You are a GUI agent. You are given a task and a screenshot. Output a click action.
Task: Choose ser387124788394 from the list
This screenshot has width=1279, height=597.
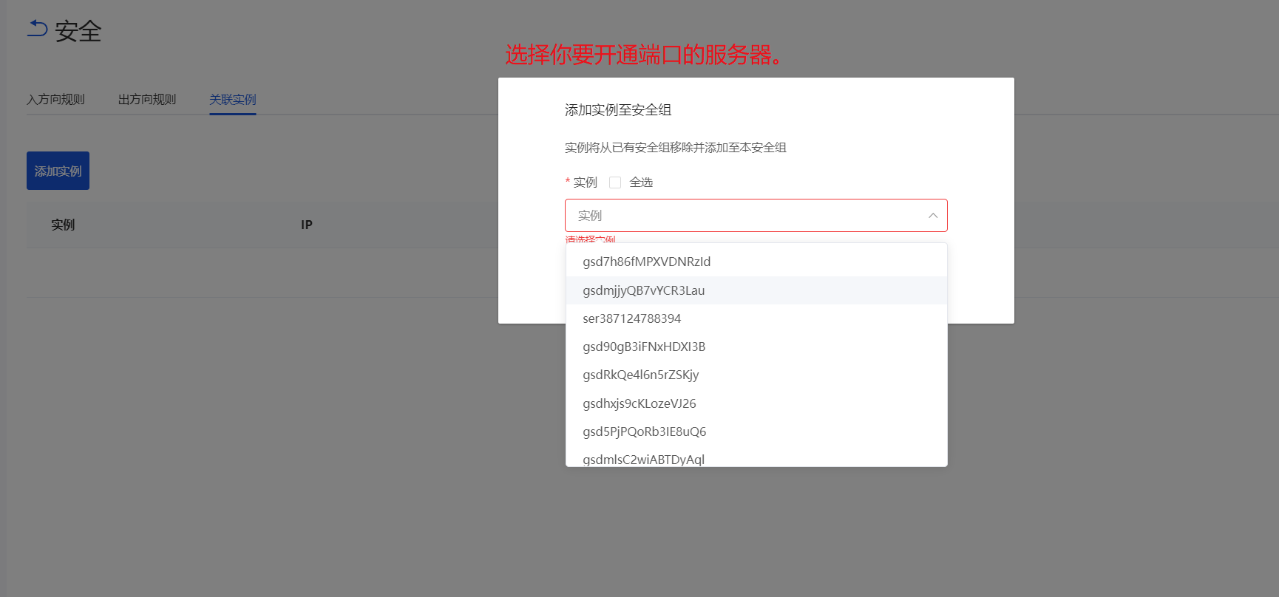[x=756, y=318]
